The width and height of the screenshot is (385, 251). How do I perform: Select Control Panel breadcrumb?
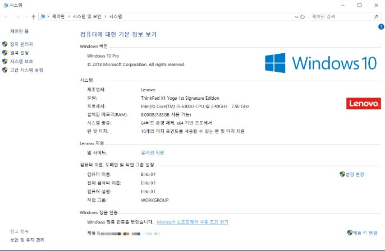click(58, 16)
